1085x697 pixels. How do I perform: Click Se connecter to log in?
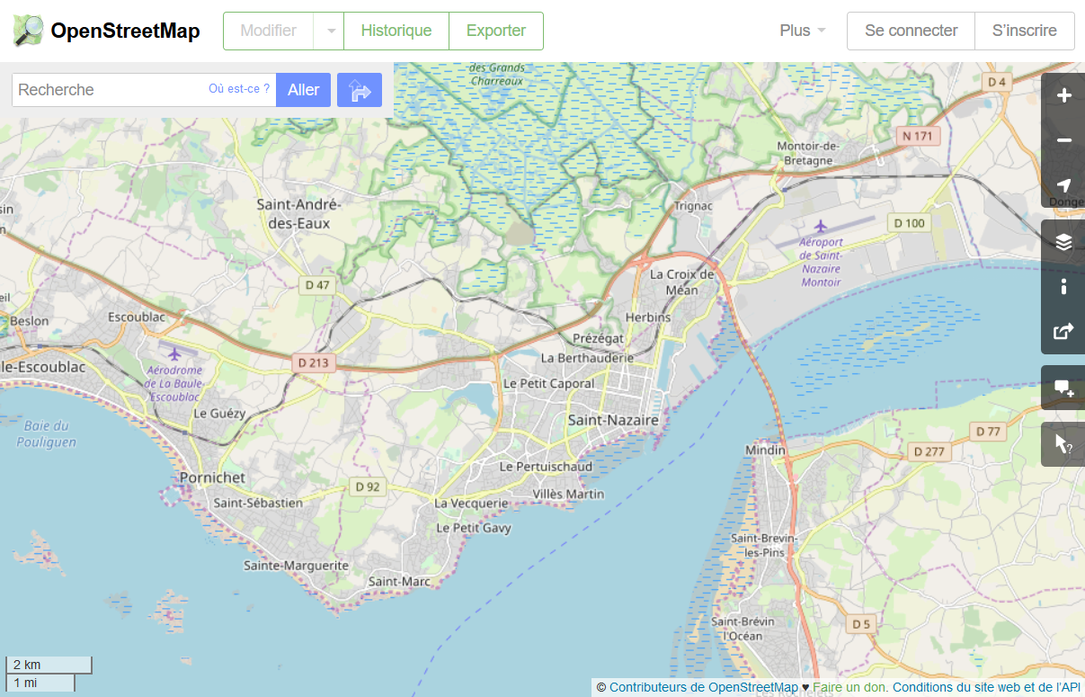(x=912, y=31)
